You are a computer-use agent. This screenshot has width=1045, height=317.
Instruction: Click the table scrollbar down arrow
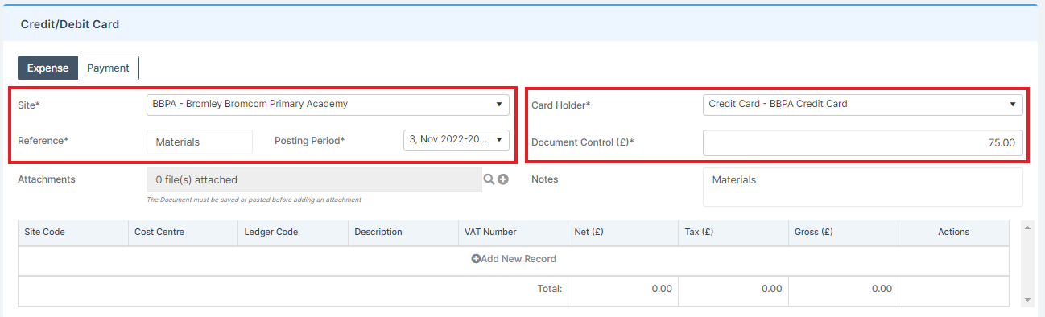(x=1026, y=300)
